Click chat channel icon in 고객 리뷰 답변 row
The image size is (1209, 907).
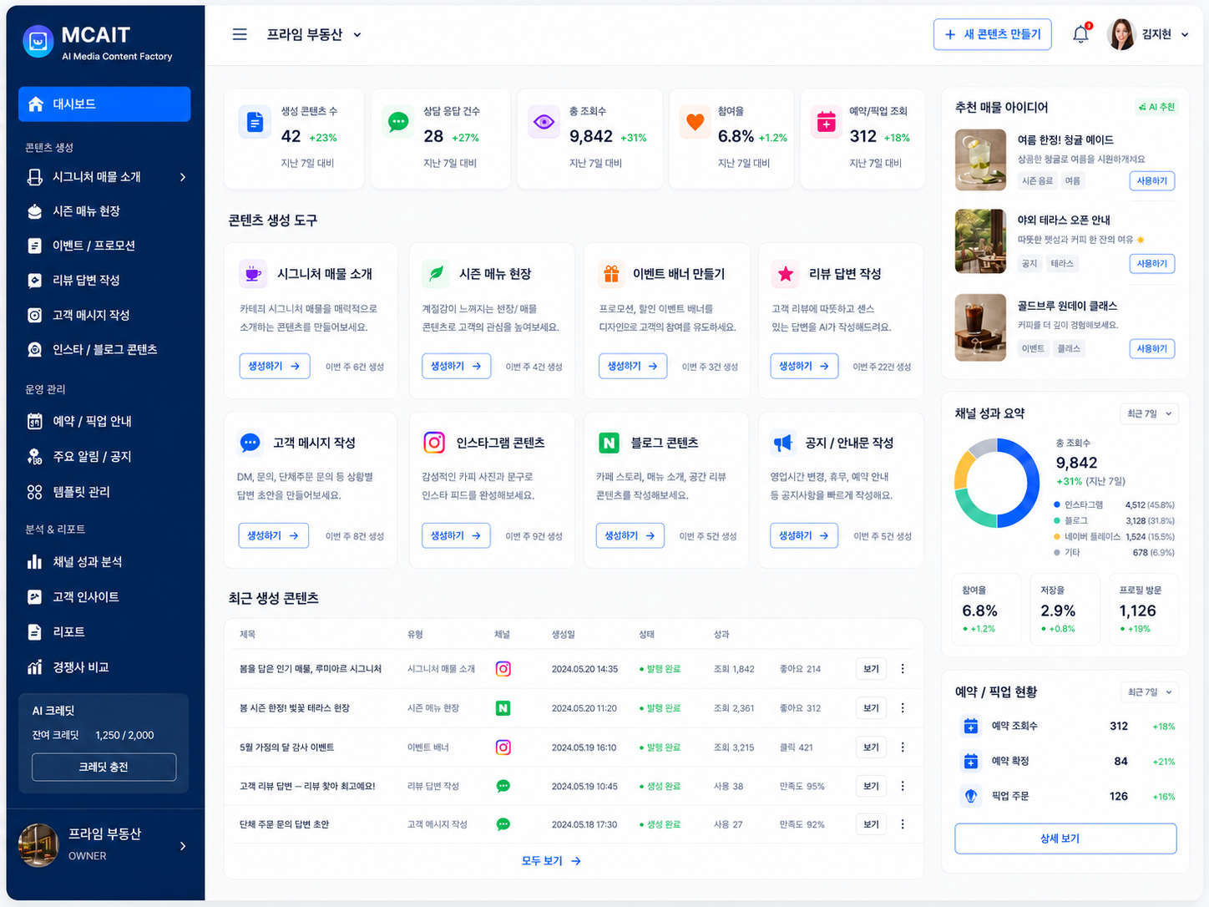click(503, 786)
